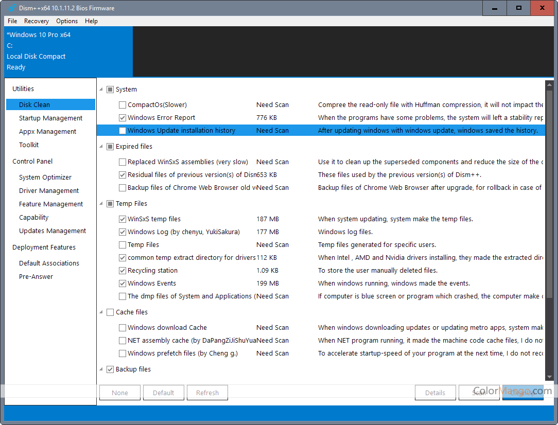The height and width of the screenshot is (425, 558).
Task: Open Startup Management in sidebar
Action: pos(50,118)
